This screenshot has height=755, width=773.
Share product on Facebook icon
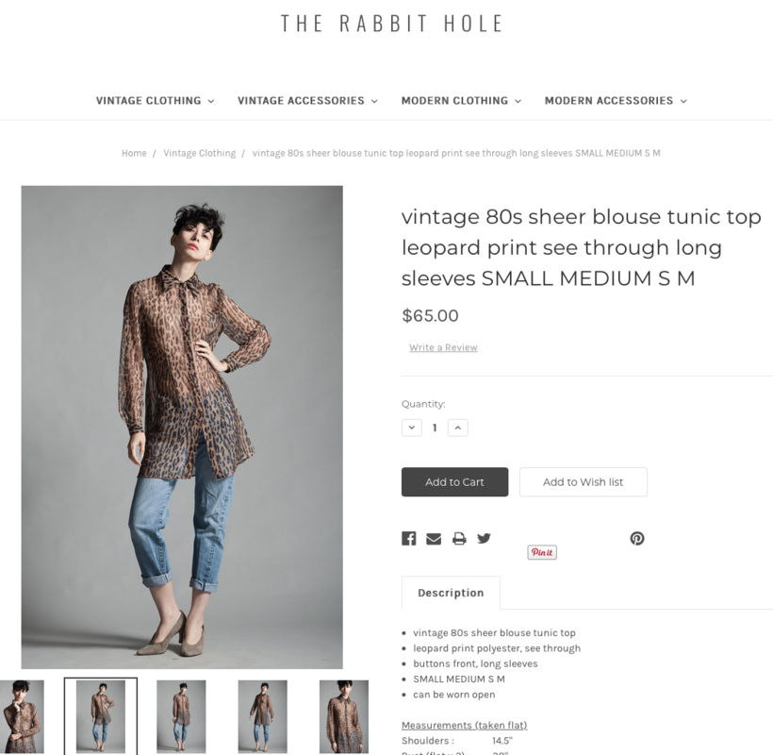coord(409,538)
